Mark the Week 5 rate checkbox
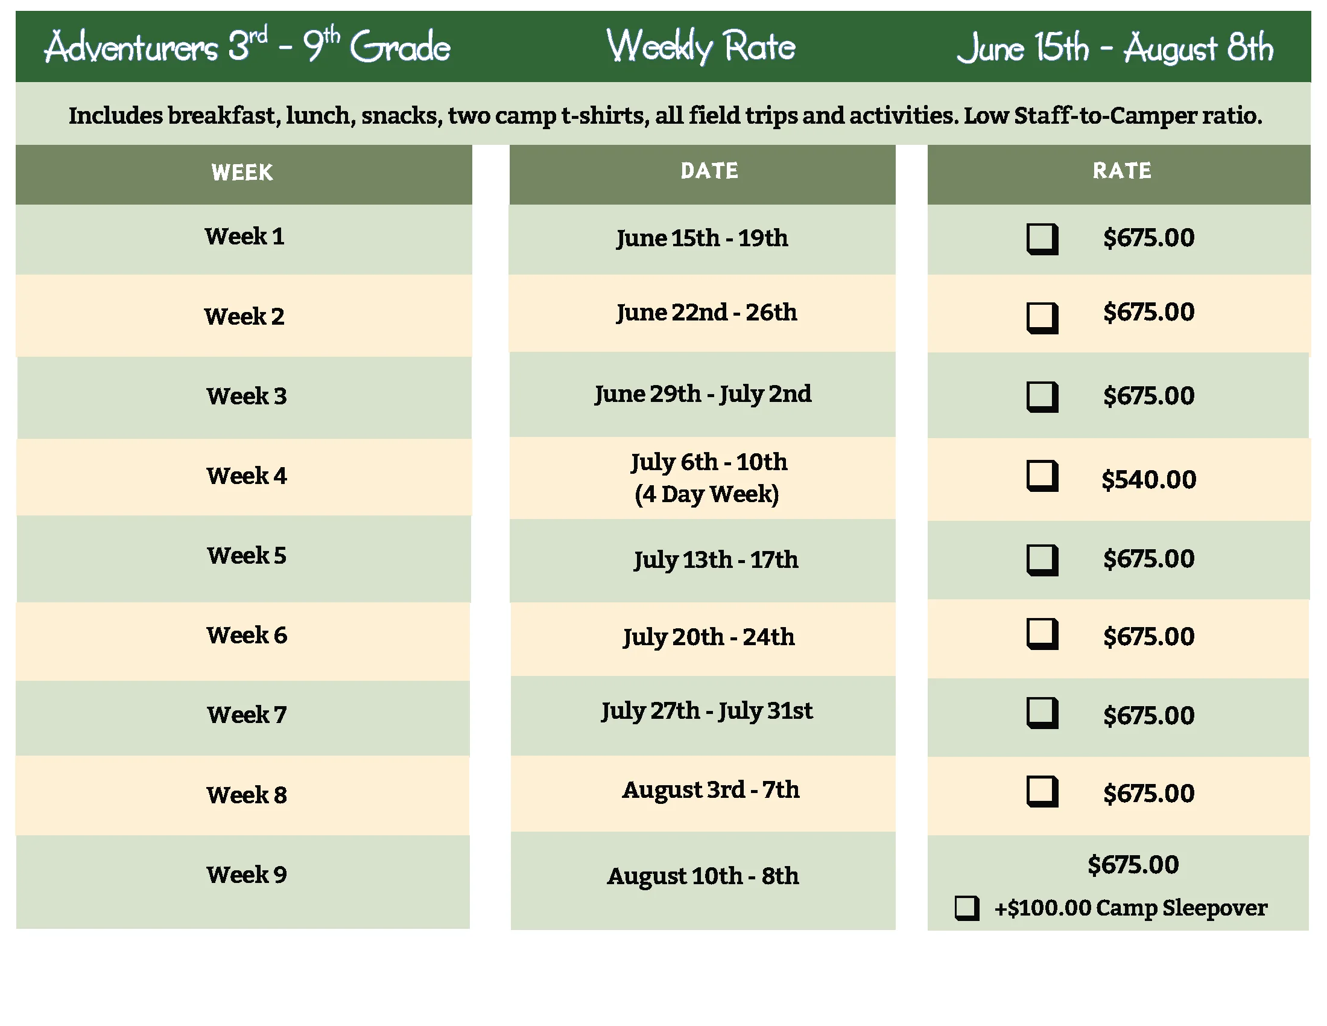 1042,559
